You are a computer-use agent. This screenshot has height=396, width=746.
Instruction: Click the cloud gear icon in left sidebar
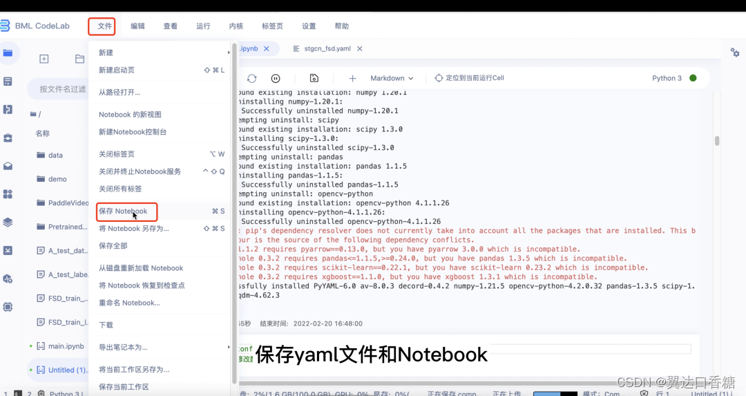pyautogui.click(x=8, y=279)
